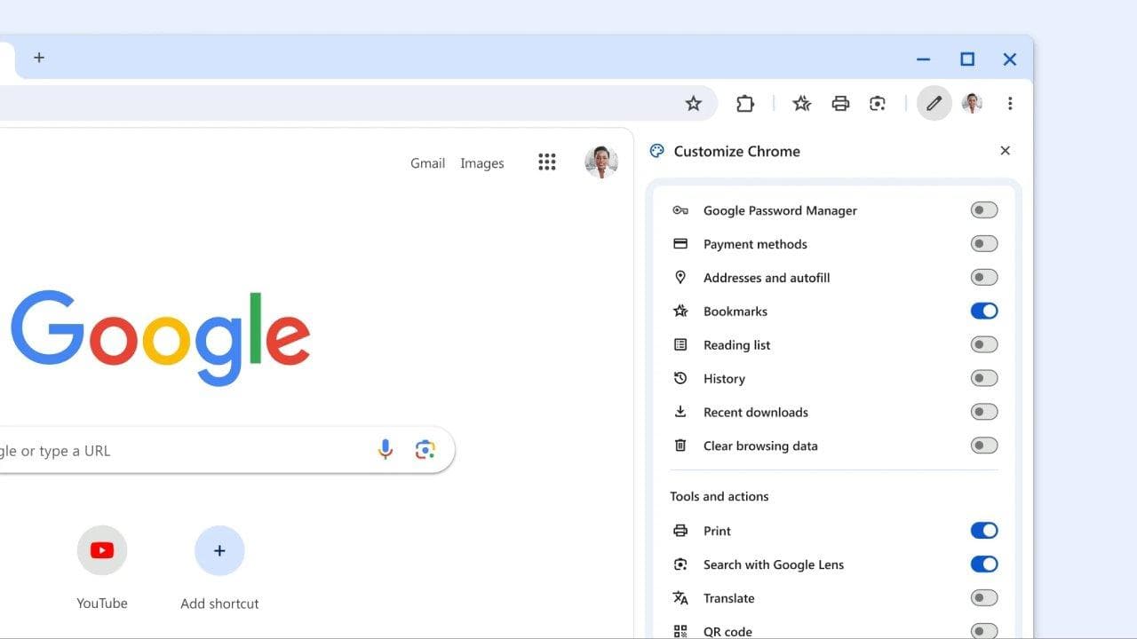Click Add shortcut on the homepage
The width and height of the screenshot is (1137, 639).
(219, 549)
